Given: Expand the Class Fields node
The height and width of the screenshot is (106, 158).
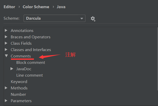Looking at the screenshot, I should click(6, 43).
